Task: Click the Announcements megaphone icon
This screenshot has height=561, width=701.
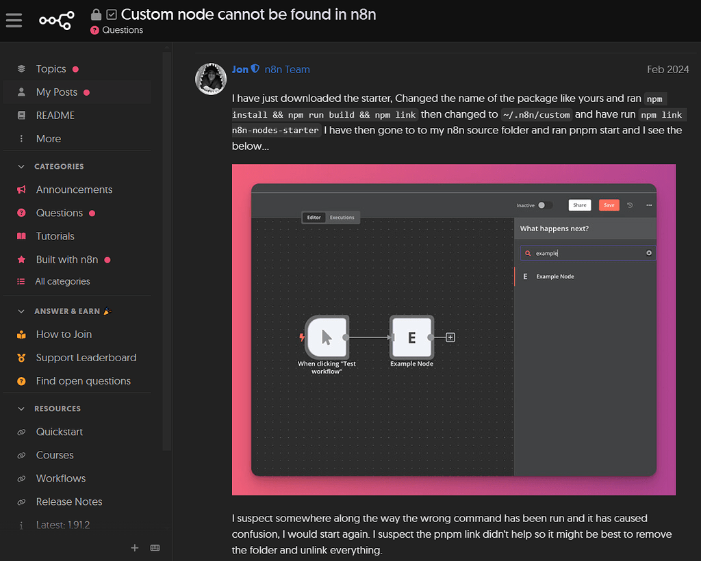Action: click(22, 190)
